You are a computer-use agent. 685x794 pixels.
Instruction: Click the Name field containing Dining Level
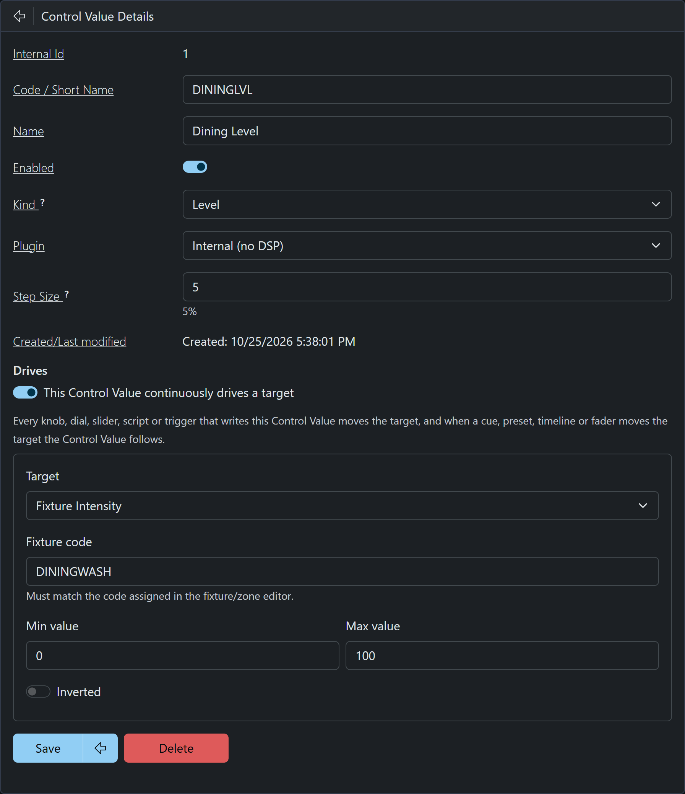point(427,131)
